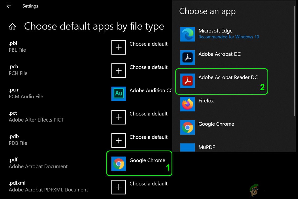The width and height of the screenshot is (298, 199).
Task: Choose a default for .pct Adobe After Effects PICT
Action: (x=148, y=114)
